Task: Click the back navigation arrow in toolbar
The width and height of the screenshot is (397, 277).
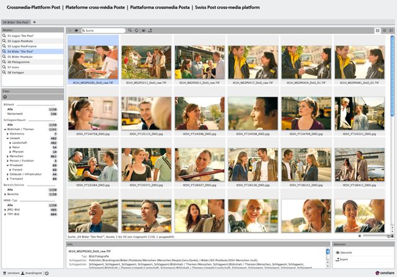Action: coord(70,30)
